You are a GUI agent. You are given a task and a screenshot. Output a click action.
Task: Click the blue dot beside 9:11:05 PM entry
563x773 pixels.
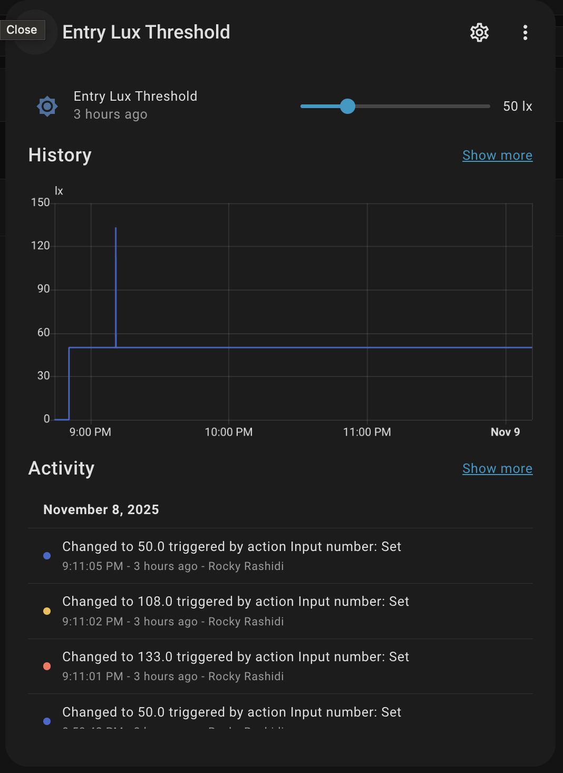pyautogui.click(x=47, y=556)
